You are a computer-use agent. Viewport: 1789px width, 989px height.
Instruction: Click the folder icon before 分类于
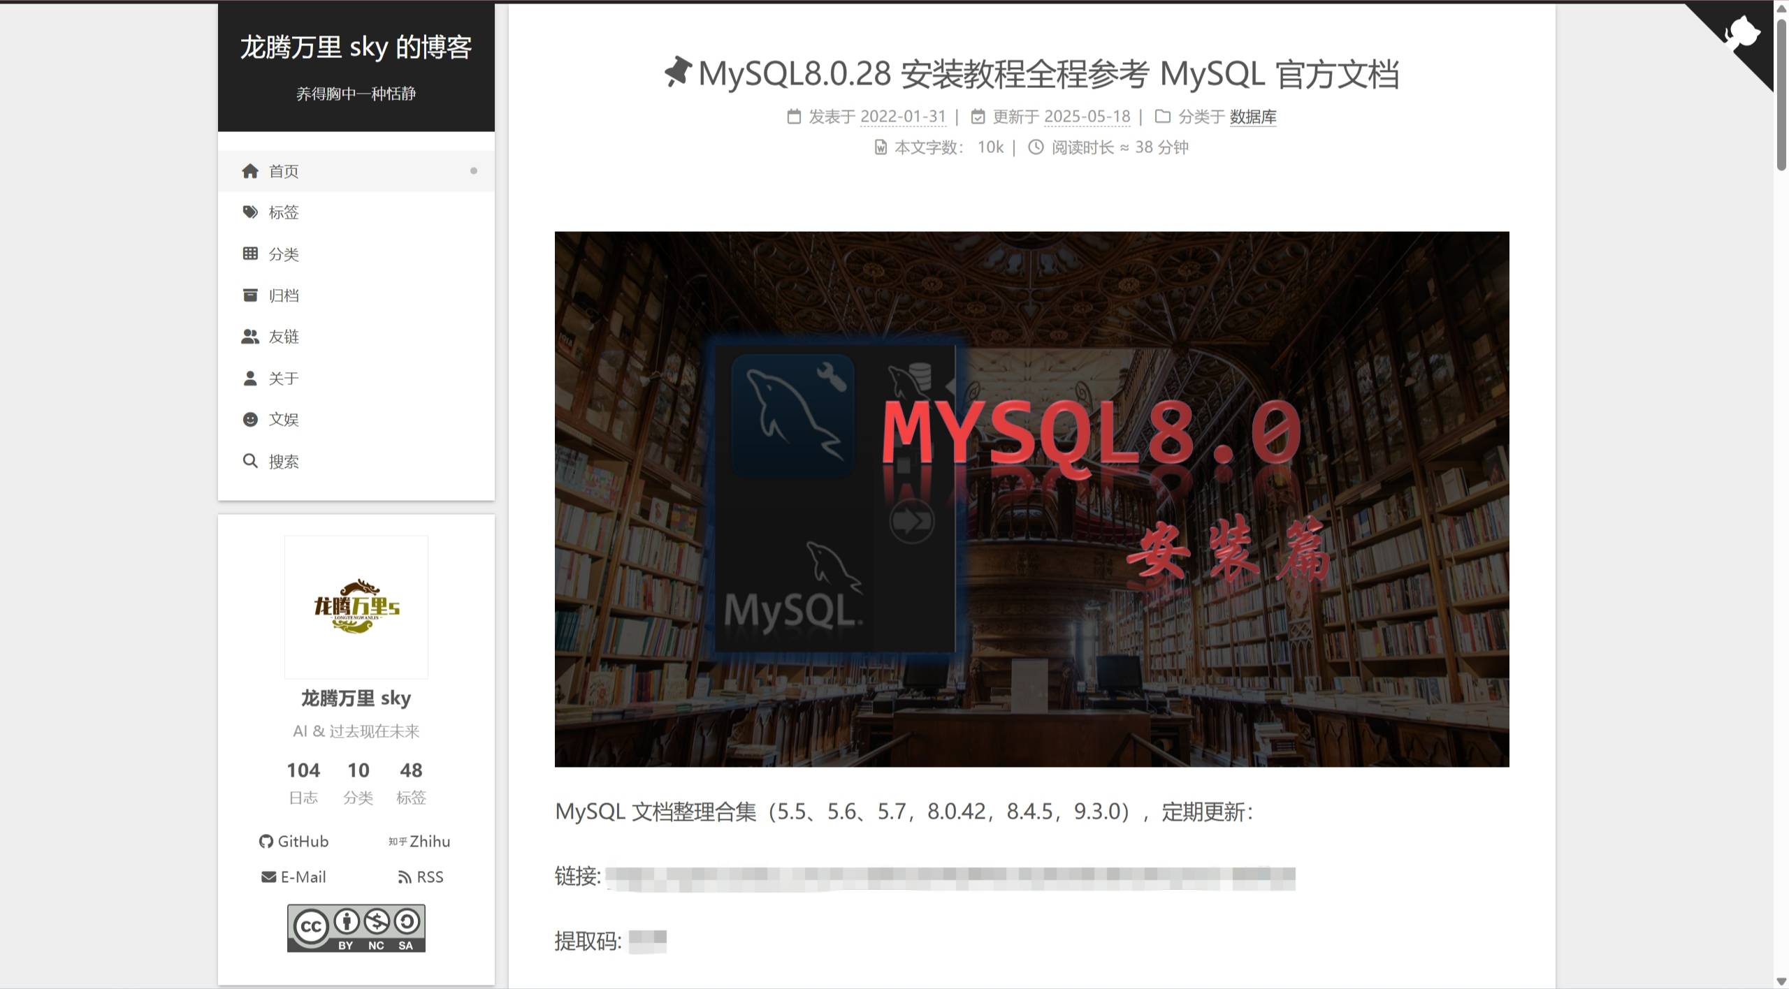point(1163,117)
